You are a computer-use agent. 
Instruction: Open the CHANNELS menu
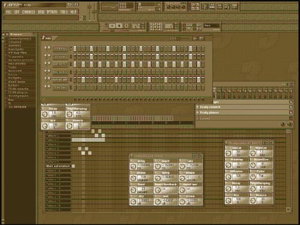click(28, 12)
